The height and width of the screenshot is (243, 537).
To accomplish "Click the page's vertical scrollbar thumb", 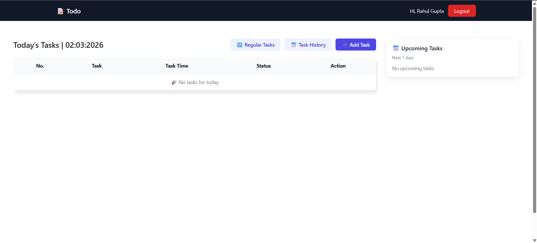I will [534, 110].
